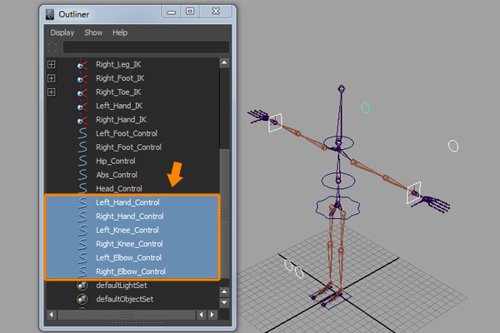Click the curve icon beside Hip_Control

[82, 162]
